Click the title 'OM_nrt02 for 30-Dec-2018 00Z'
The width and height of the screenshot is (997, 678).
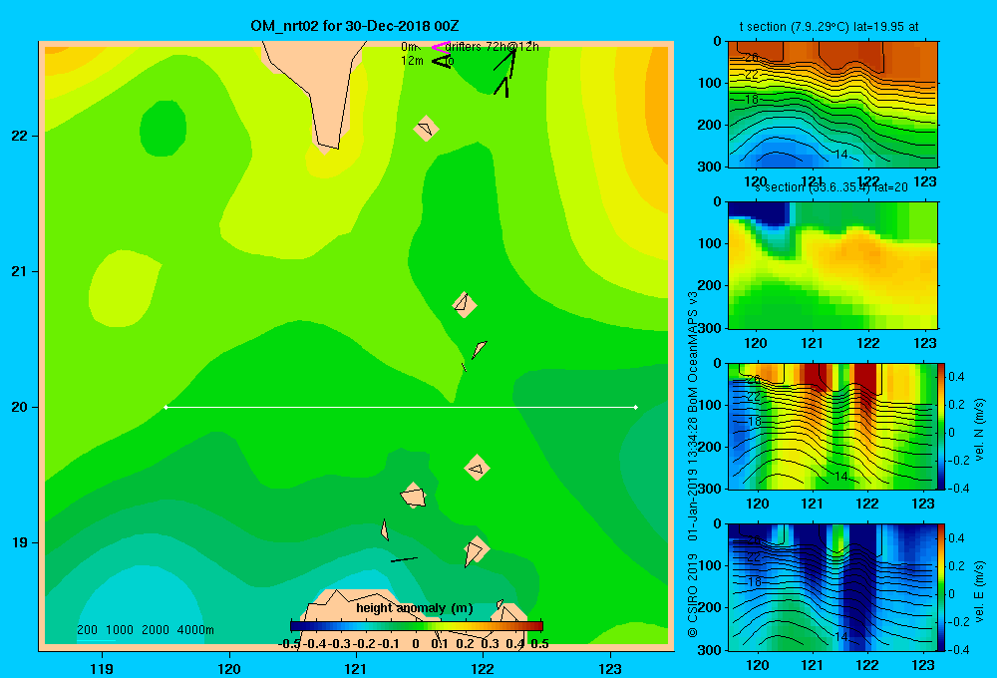pos(355,26)
